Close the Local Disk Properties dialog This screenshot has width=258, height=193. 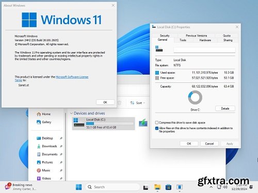[x=237, y=27]
